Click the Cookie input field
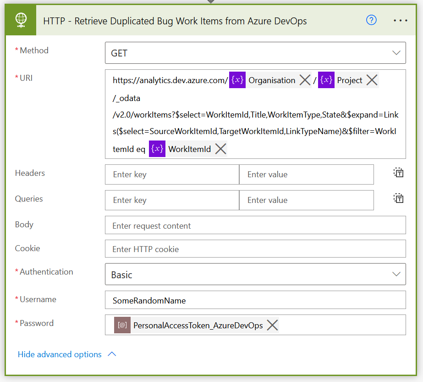Viewport: 423px width, 382px height. click(255, 249)
